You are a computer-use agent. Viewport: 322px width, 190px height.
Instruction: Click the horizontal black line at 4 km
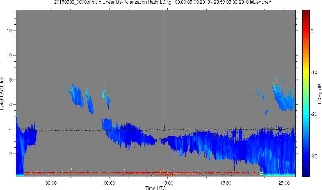(x=156, y=129)
